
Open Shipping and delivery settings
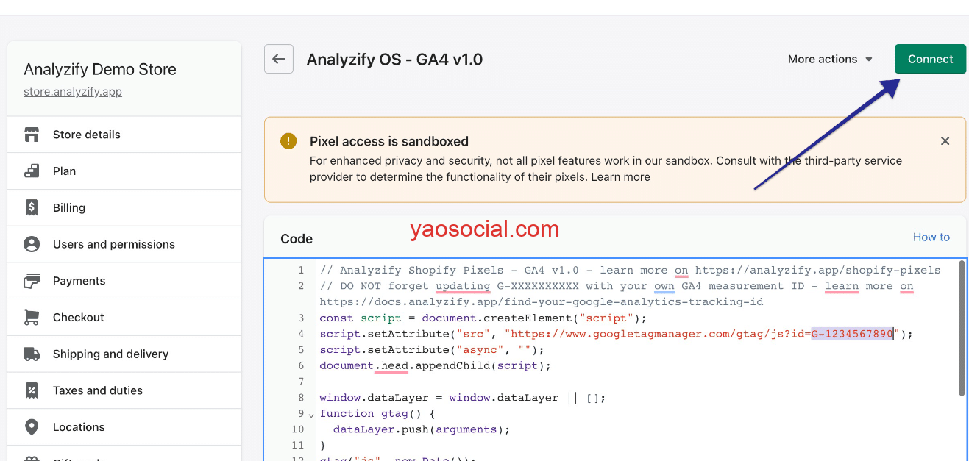click(110, 354)
